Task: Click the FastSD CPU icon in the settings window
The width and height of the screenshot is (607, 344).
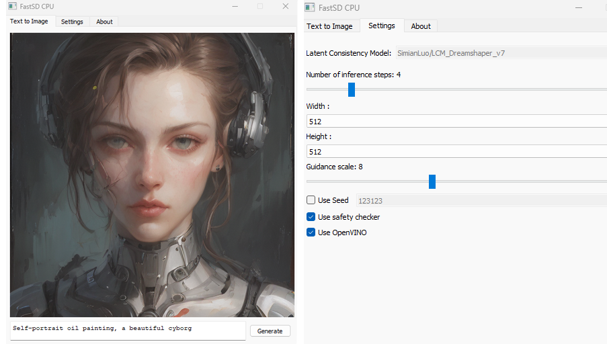Action: pyautogui.click(x=309, y=7)
